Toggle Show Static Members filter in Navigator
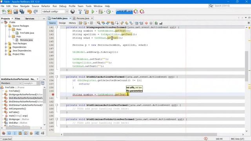251x141 pixels. [x=15, y=133]
